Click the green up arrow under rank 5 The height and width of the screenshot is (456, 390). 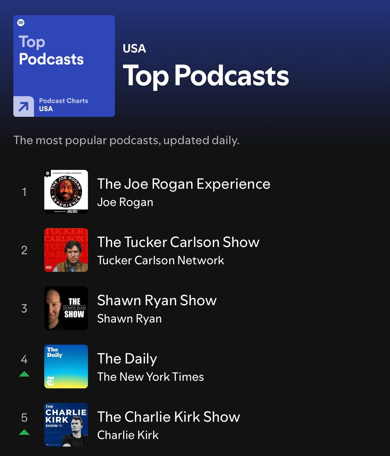pos(24,432)
